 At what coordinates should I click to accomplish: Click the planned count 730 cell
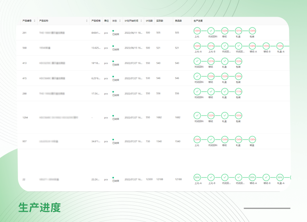148,141
